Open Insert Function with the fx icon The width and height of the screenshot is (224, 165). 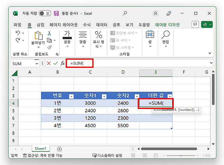point(62,63)
